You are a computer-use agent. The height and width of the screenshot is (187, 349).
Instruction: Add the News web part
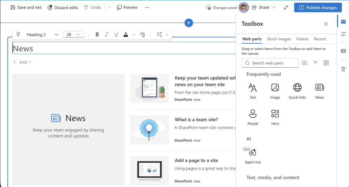(x=320, y=91)
